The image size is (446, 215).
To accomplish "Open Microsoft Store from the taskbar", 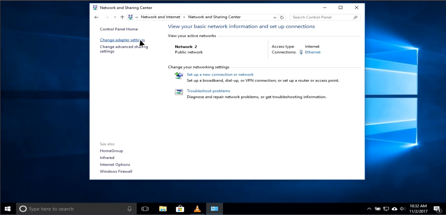I will click(180, 209).
